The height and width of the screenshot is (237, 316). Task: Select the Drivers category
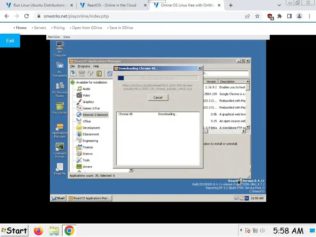tap(84, 167)
